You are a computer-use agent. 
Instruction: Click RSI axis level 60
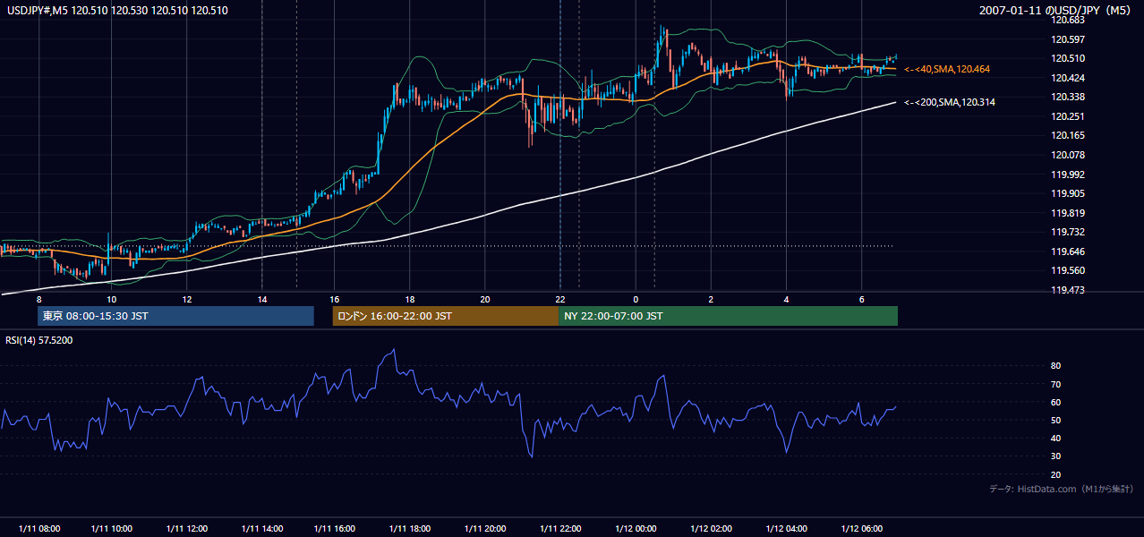pyautogui.click(x=1056, y=402)
